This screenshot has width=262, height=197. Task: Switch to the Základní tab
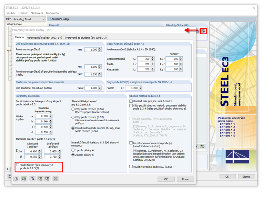pyautogui.click(x=20, y=37)
